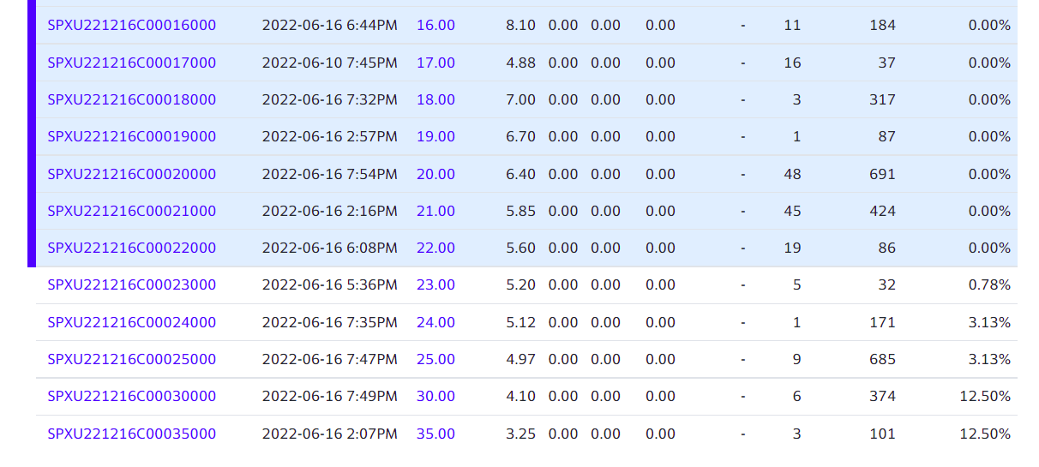The height and width of the screenshot is (467, 1039).
Task: Open contract SPXU221216C00035000
Action: click(x=132, y=434)
